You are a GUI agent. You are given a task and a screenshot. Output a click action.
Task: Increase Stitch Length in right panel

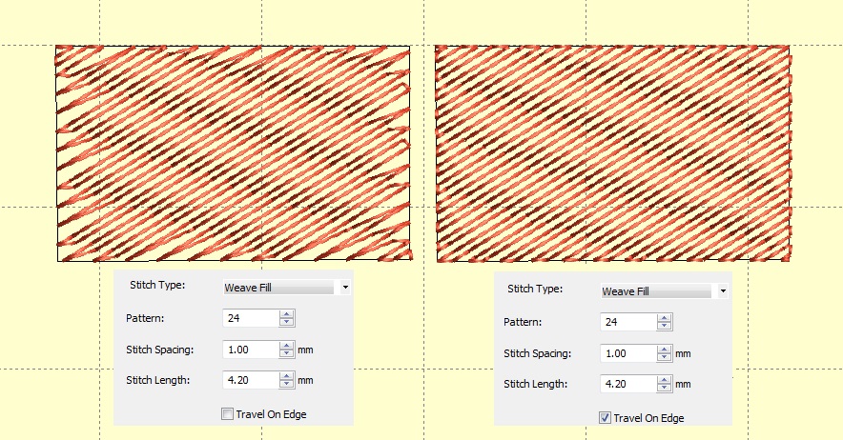(664, 380)
